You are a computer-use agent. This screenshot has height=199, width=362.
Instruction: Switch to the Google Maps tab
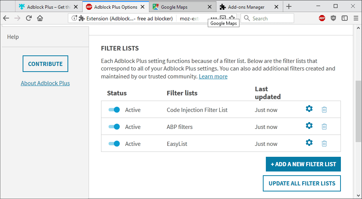183,7
